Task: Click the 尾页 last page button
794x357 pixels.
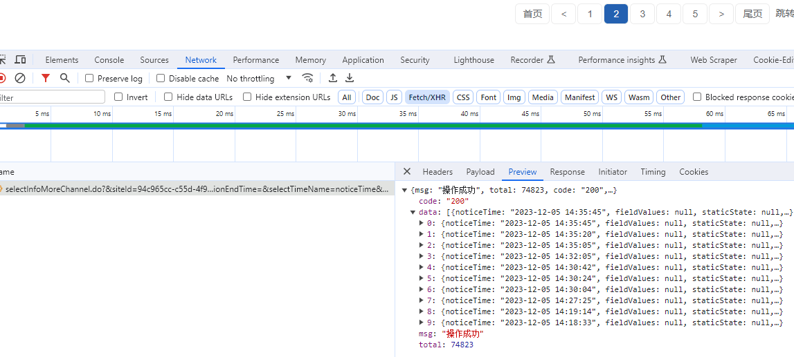Action: (752, 14)
